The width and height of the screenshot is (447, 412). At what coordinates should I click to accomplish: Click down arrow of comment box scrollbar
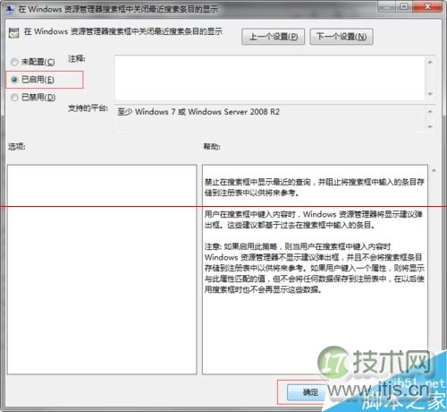[430, 94]
